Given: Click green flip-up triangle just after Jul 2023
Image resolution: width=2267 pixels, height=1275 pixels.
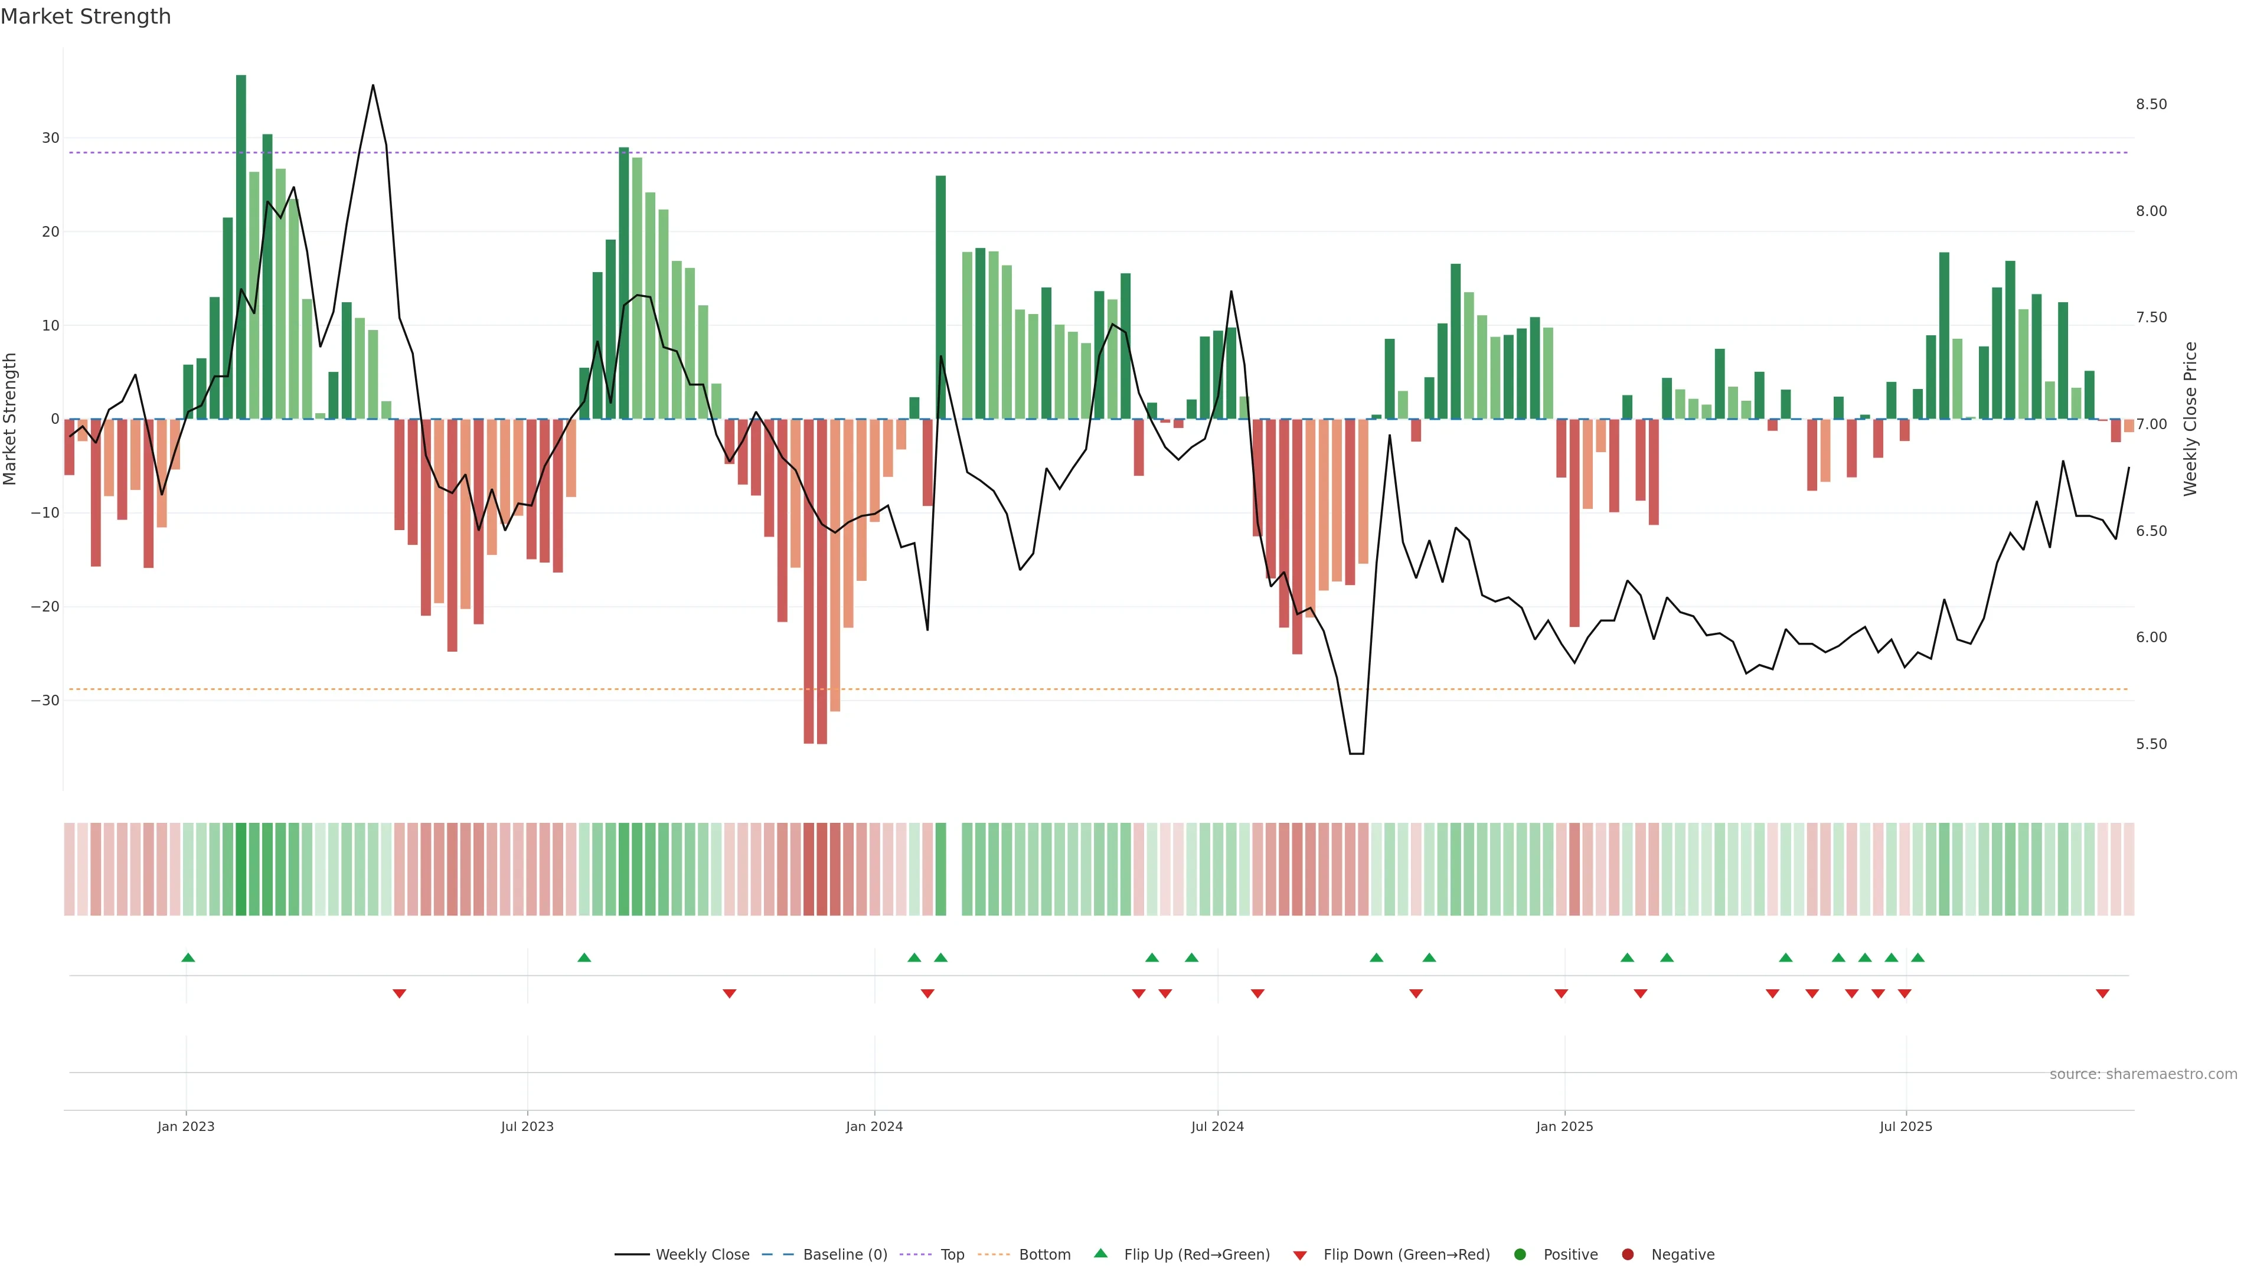Looking at the screenshot, I should coord(584,957).
